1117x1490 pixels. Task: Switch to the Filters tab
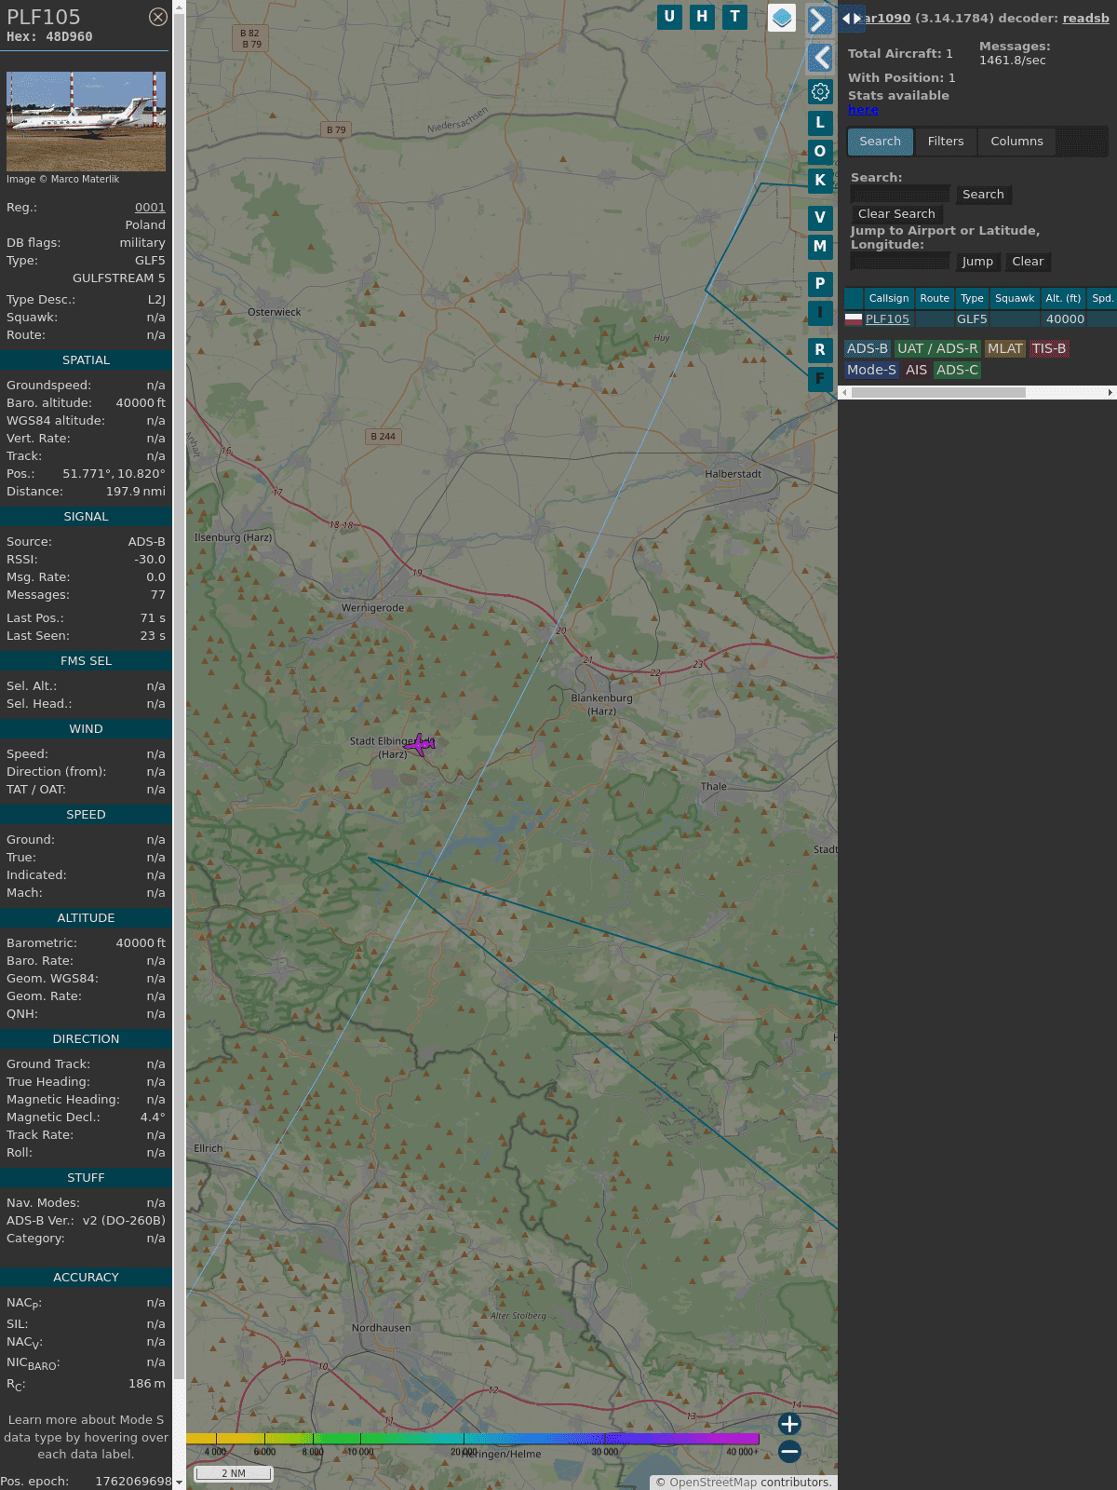point(945,142)
